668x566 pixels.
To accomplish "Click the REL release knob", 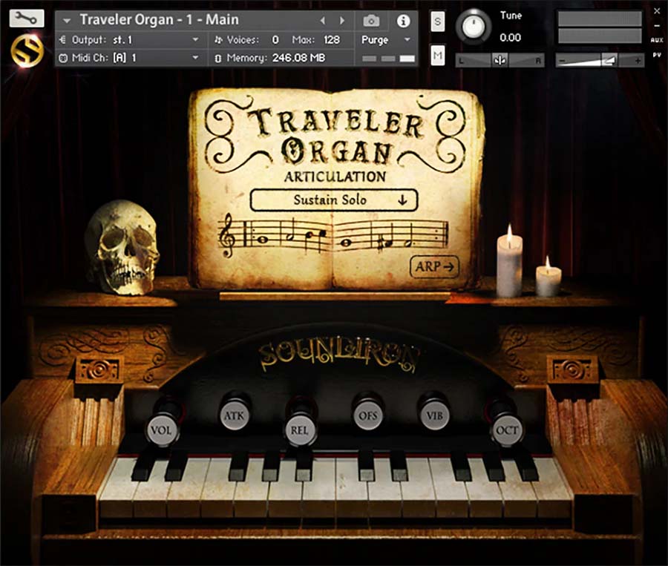I will [x=300, y=430].
